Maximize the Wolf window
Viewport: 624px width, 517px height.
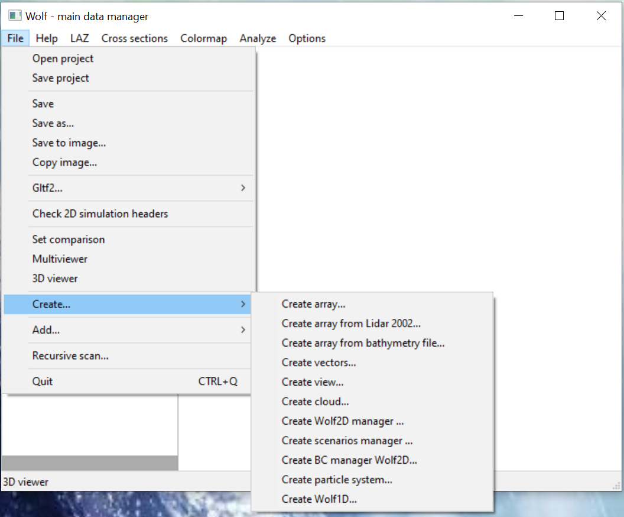559,16
